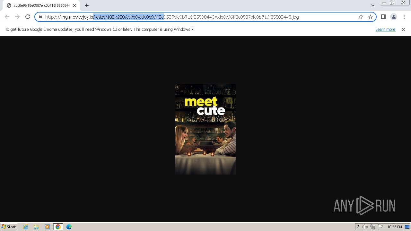The image size is (411, 231).
Task: Launch Internet Explorer from taskbar
Action: click(x=25, y=227)
